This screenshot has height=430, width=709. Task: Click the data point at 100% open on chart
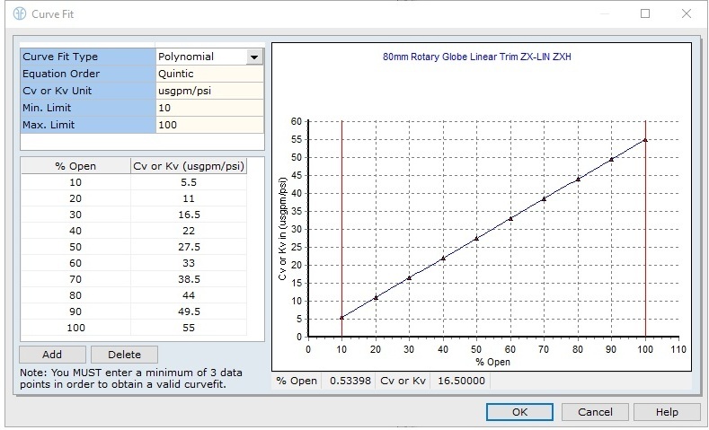coord(645,140)
